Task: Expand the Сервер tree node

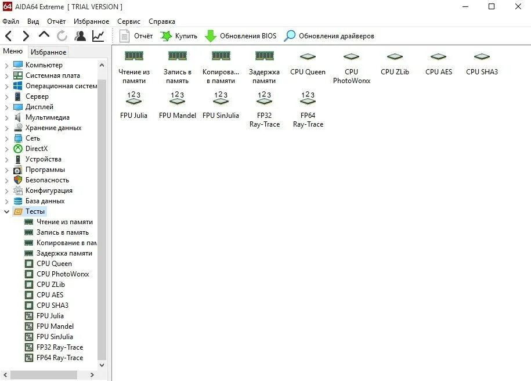Action: click(6, 96)
